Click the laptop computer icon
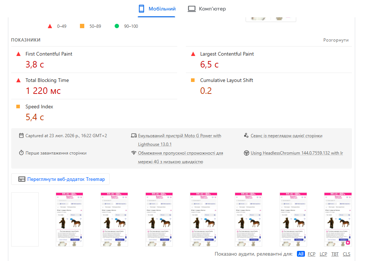370x261 pixels. pyautogui.click(x=192, y=9)
